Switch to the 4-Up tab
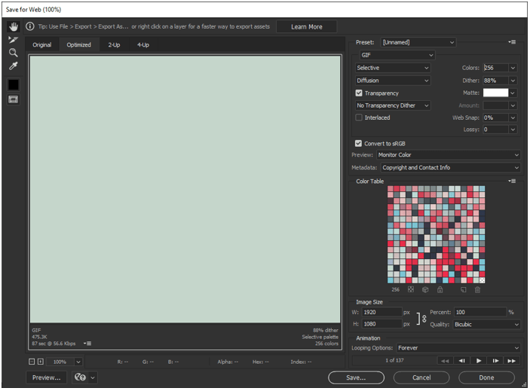The height and width of the screenshot is (391, 530). coord(143,45)
